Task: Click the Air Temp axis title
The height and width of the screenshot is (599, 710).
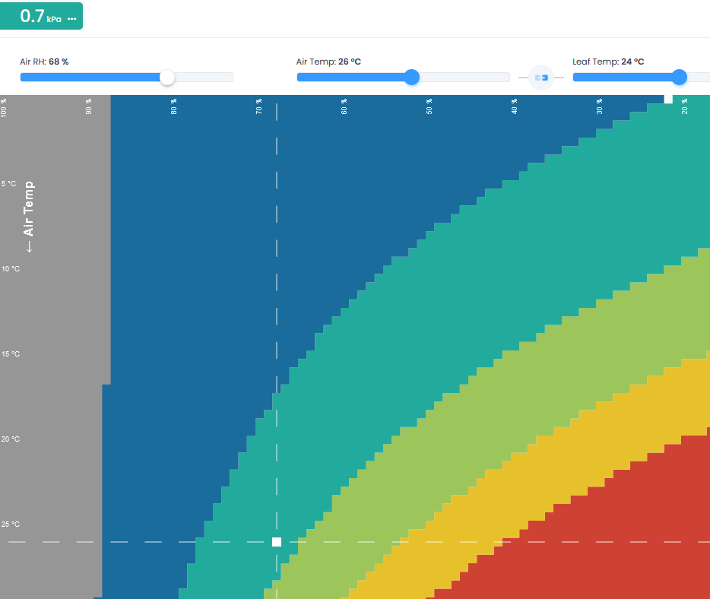Action: (30, 217)
